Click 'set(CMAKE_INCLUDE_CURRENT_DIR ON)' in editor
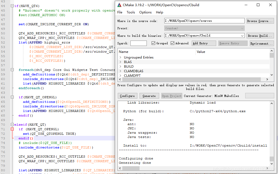 (x=54, y=24)
